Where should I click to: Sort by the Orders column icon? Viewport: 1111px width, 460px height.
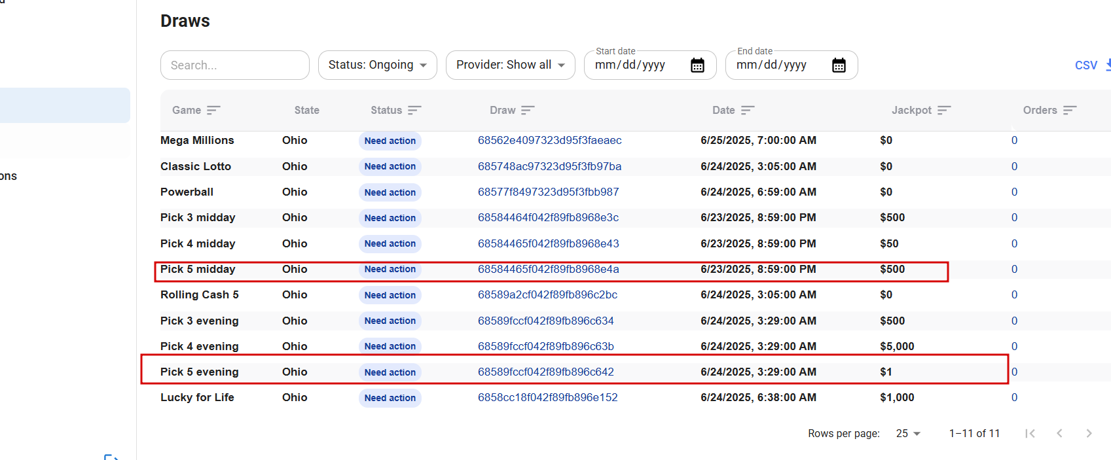pos(1070,110)
